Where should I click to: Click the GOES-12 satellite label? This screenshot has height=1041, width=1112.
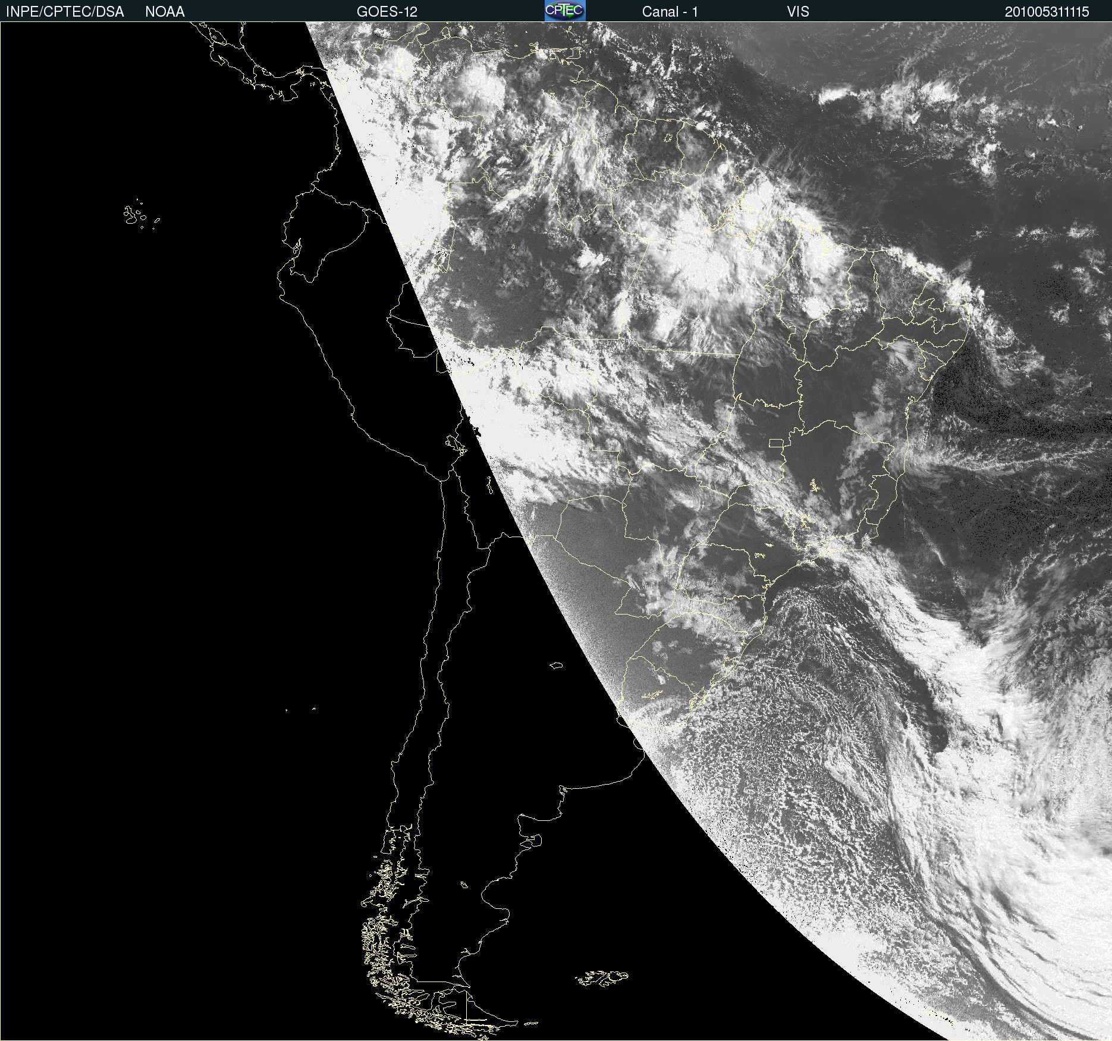click(x=387, y=12)
